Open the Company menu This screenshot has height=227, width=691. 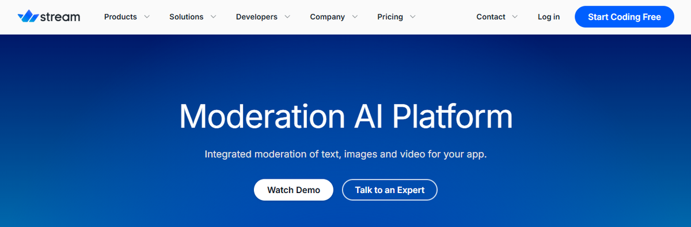click(x=327, y=17)
